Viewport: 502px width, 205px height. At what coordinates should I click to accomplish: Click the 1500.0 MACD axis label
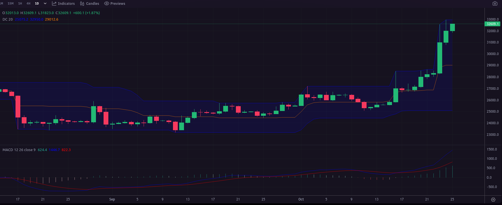tap(492, 149)
